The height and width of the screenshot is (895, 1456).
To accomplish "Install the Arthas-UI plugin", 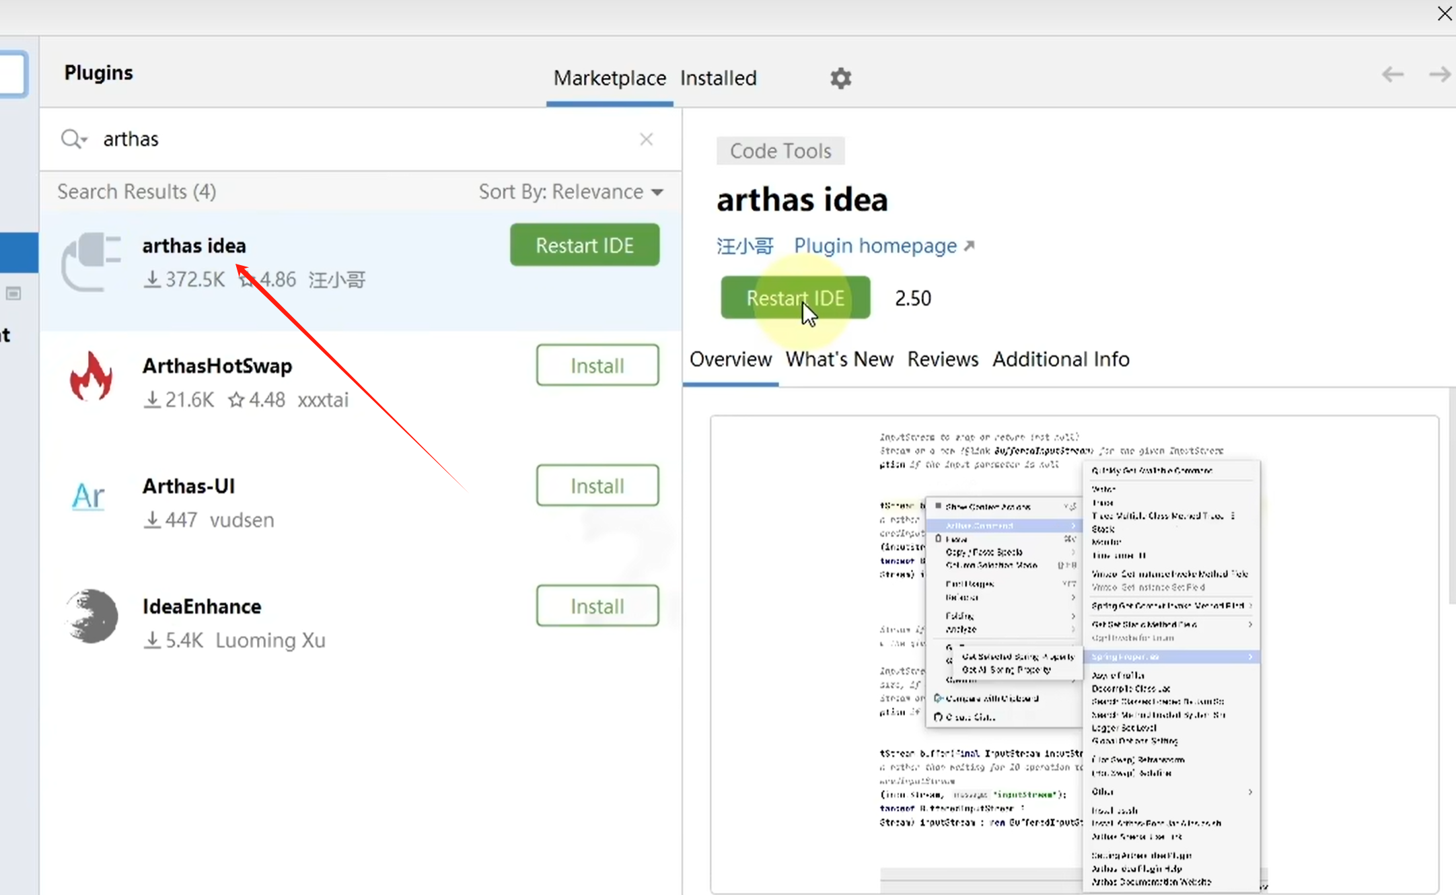I will coord(597,485).
